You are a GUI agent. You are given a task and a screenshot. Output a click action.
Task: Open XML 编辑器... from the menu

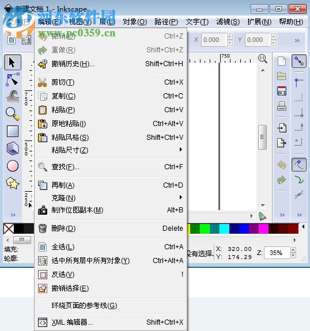click(111, 322)
